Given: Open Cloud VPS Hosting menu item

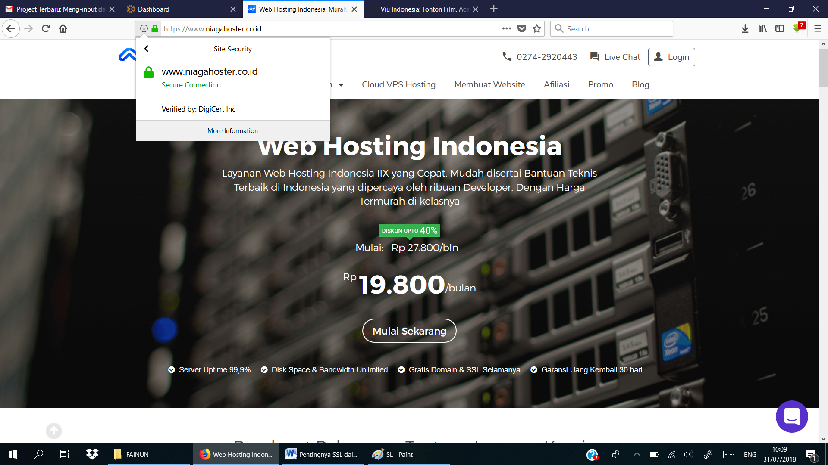Looking at the screenshot, I should point(398,85).
